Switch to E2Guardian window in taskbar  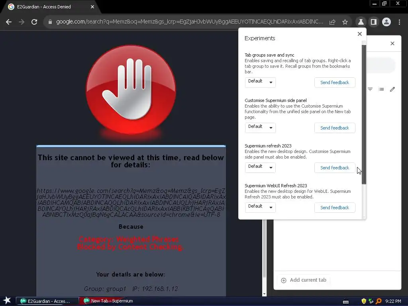tap(47, 301)
